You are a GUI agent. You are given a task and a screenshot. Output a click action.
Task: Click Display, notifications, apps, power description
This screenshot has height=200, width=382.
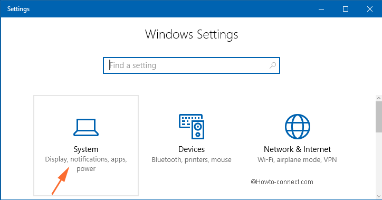point(86,164)
